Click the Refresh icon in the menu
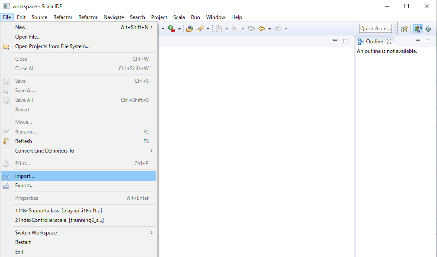The width and height of the screenshot is (437, 257). [6, 141]
